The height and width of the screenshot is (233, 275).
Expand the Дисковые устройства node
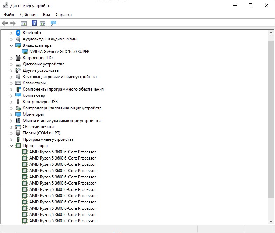point(12,64)
